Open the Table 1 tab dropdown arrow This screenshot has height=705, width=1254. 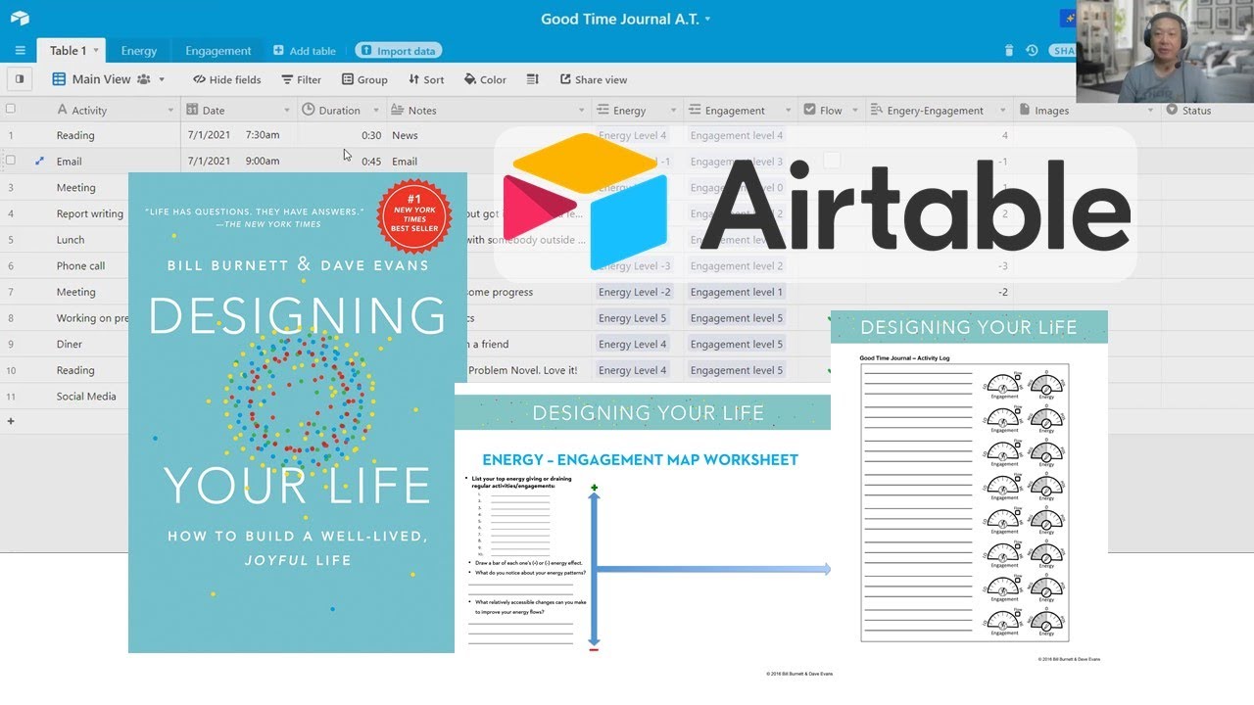[96, 51]
